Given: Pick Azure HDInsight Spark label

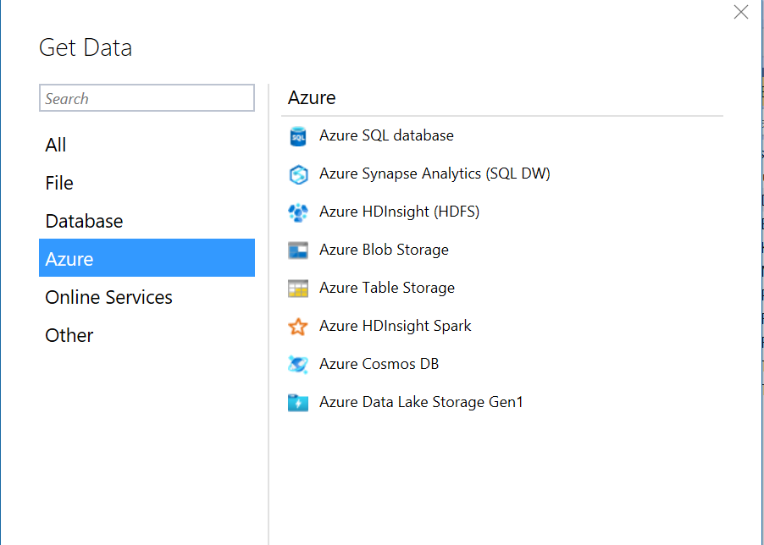Looking at the screenshot, I should coord(396,326).
